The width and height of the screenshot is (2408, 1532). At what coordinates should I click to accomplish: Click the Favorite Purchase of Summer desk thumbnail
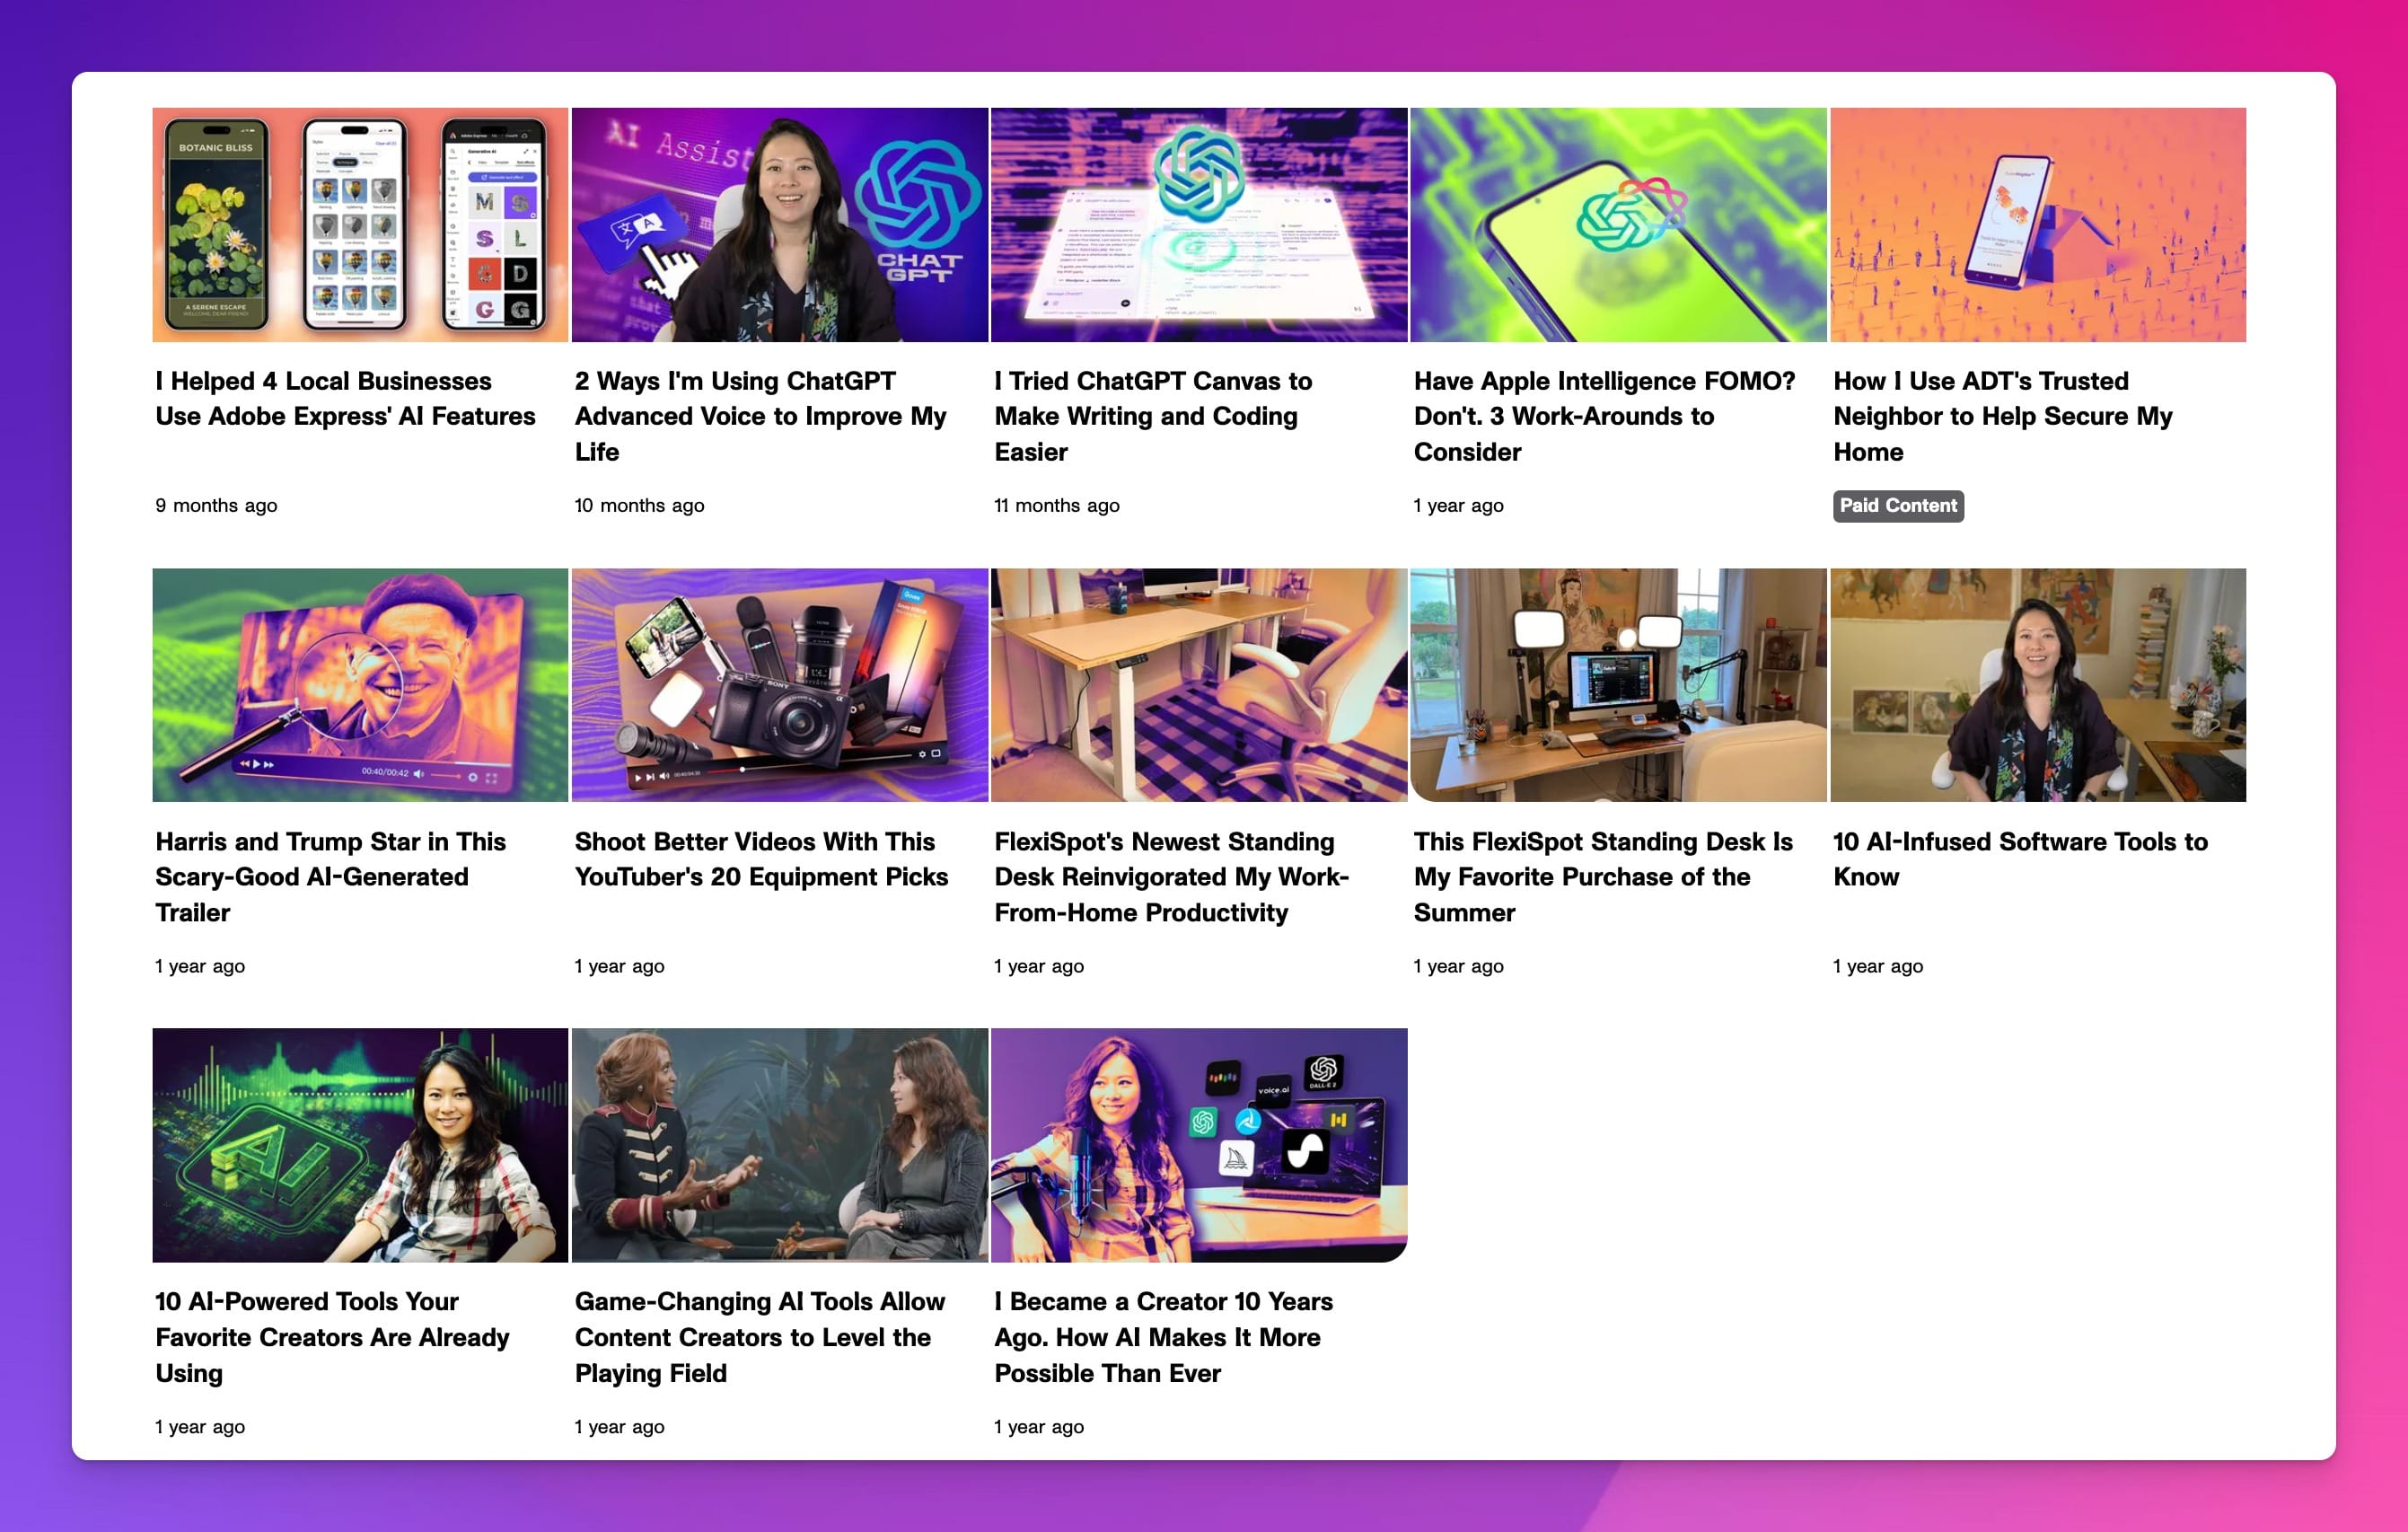[x=1618, y=685]
